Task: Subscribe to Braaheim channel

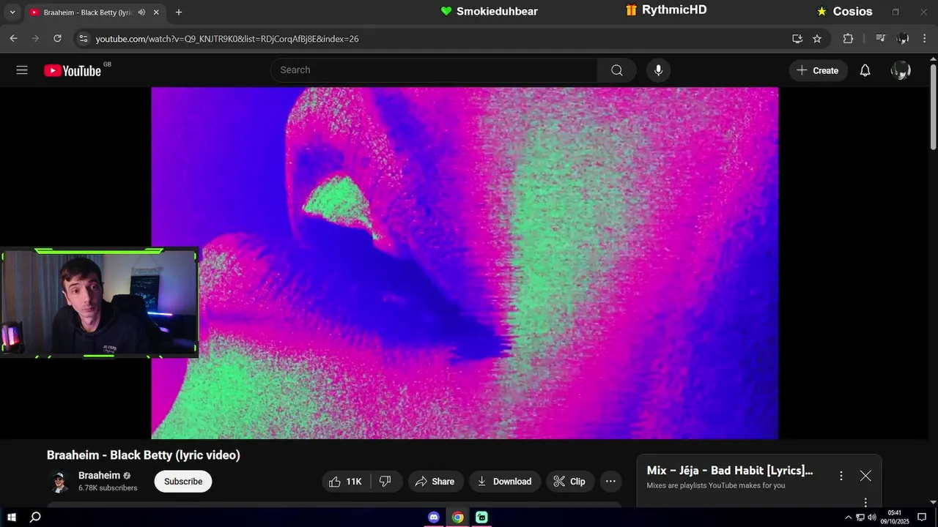Action: [x=183, y=481]
